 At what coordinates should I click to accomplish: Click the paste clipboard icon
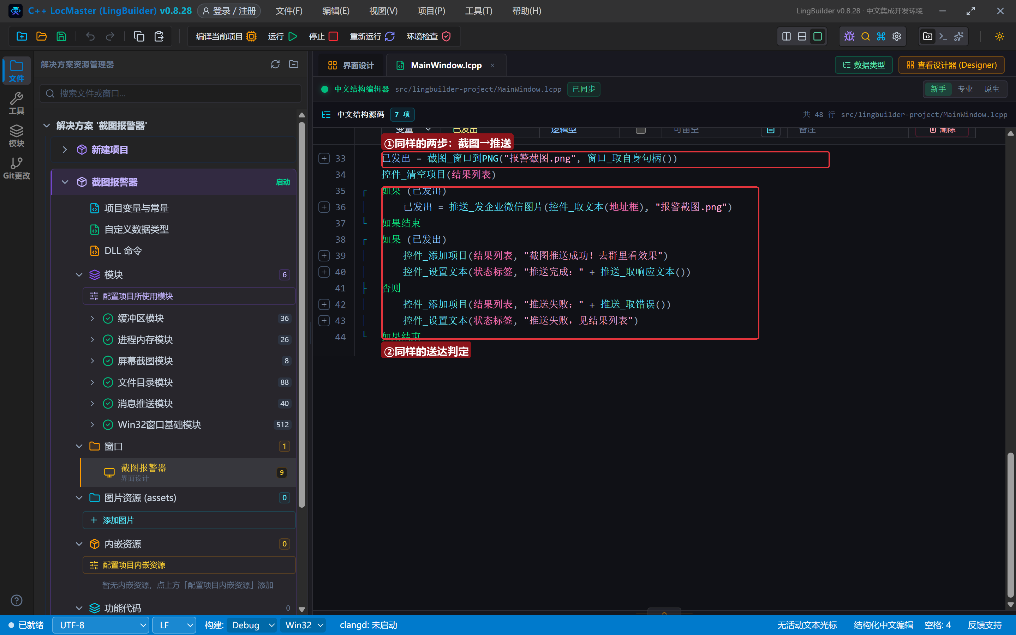pos(159,37)
